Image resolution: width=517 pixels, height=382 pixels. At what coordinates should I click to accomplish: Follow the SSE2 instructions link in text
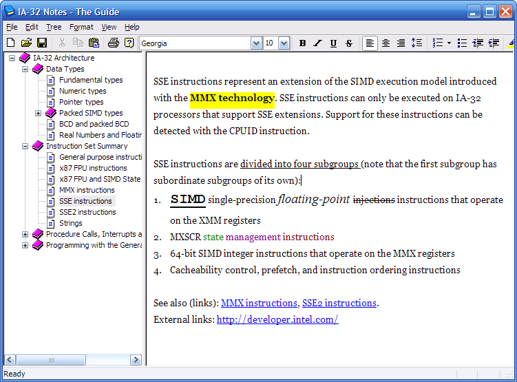pyautogui.click(x=339, y=303)
